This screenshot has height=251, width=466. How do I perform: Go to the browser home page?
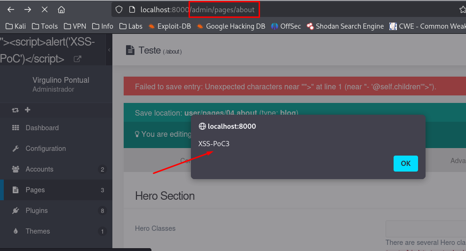tap(61, 9)
